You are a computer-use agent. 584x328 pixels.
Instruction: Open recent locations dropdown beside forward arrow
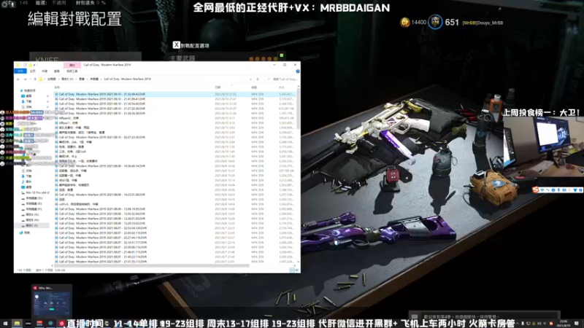30,79
